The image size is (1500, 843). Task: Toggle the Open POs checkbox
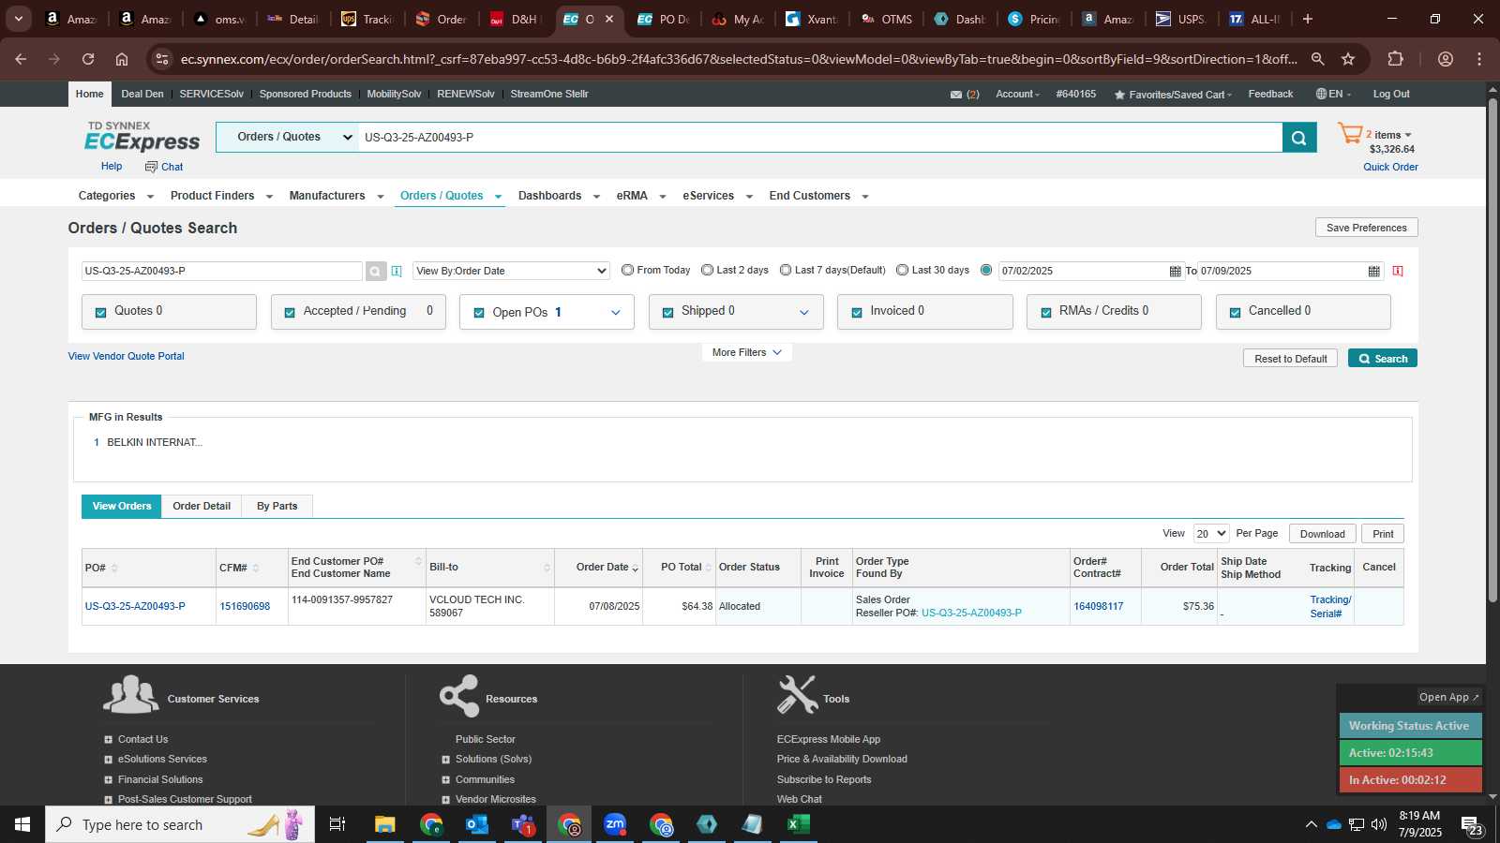click(x=479, y=313)
